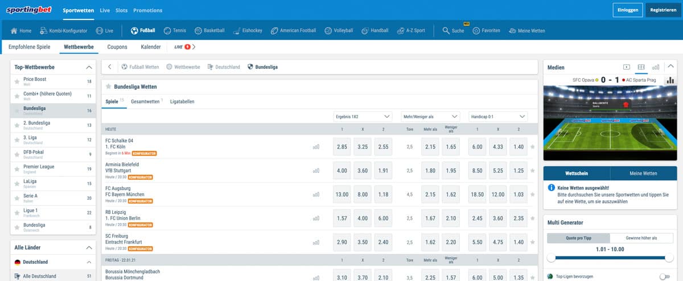The image size is (683, 281).
Task: Expand more sub-navigation with the chevron after LIVE
Action: coord(194,47)
